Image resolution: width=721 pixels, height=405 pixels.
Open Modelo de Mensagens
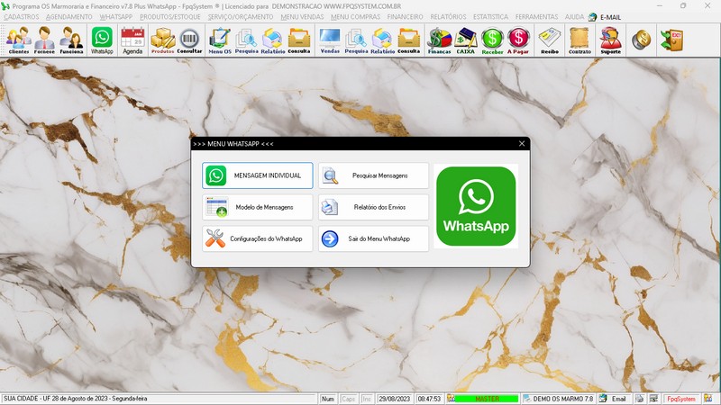pyautogui.click(x=258, y=207)
